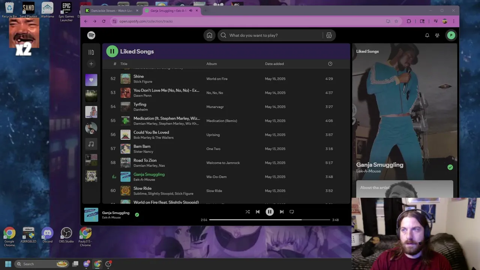Click the now playing album art thumbnail
This screenshot has height=270, width=480.
[x=91, y=215]
